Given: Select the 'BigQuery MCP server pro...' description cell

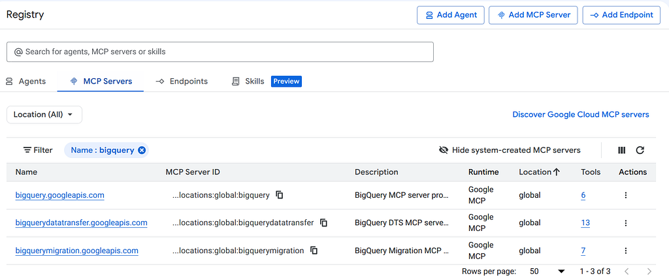Looking at the screenshot, I should [x=402, y=195].
